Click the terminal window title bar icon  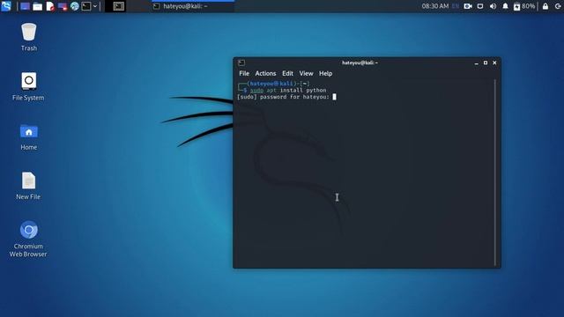[241, 63]
